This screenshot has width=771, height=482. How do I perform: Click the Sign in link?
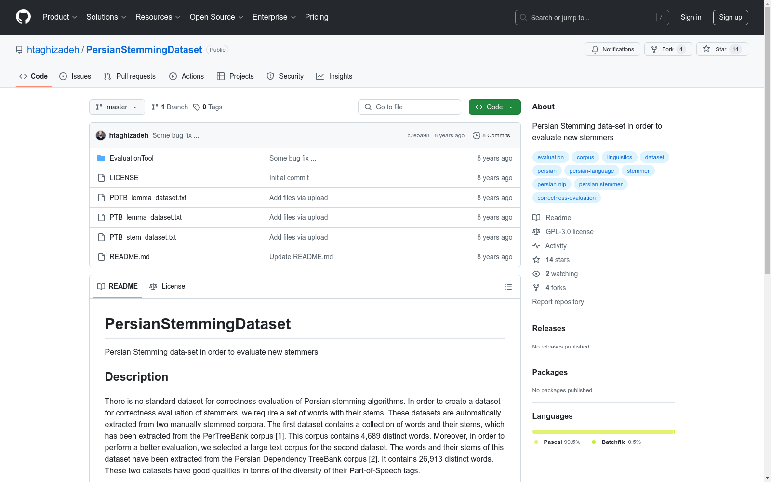pos(691,17)
